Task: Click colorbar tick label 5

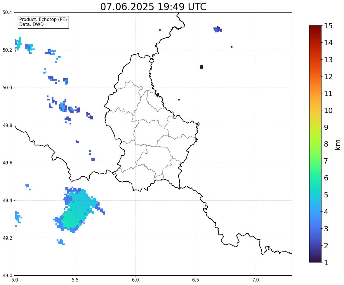Action: tap(326, 195)
